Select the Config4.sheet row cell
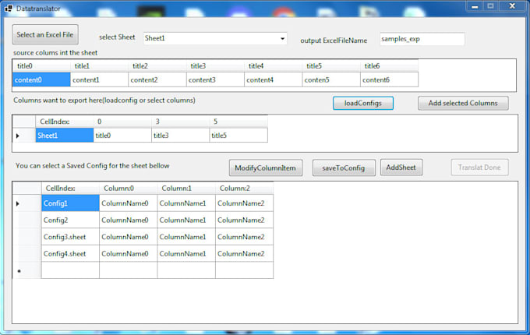The height and width of the screenshot is (335, 530). [70, 254]
